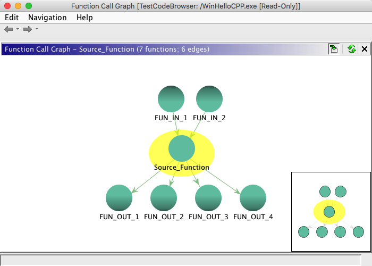Screen dimensions: 372x266
Task: Click the Source_Function label text
Action: [x=182, y=167]
